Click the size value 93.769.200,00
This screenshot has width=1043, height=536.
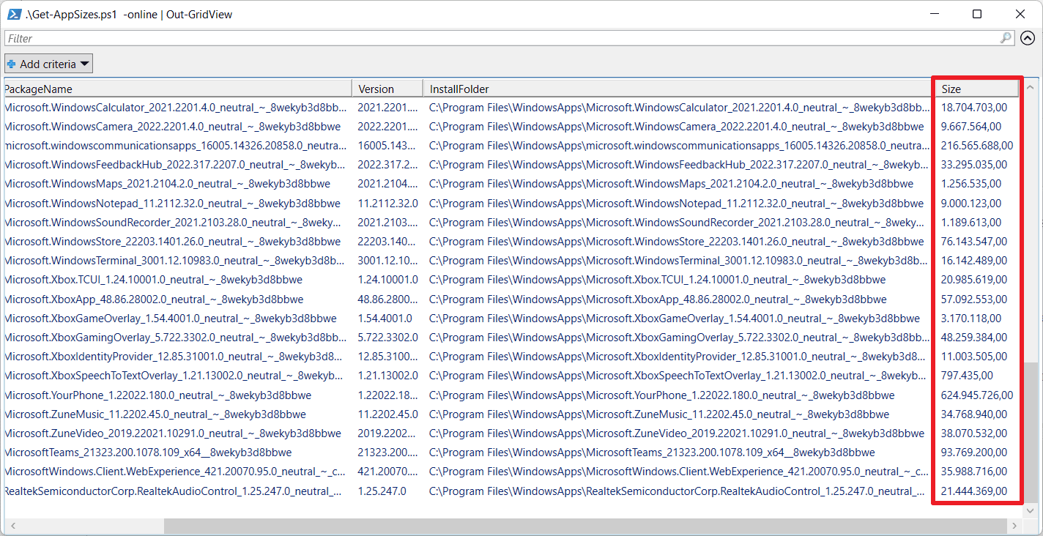point(973,453)
